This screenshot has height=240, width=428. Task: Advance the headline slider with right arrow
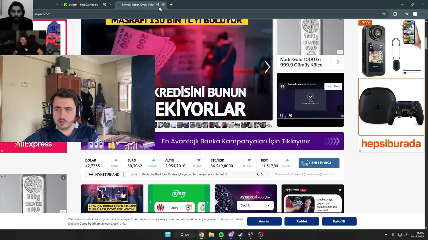267,67
